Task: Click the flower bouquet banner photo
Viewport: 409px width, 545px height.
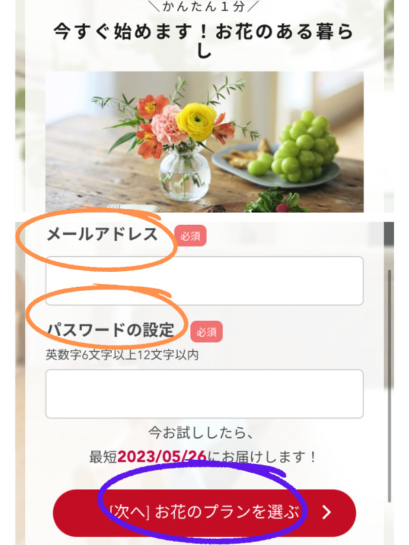Action: tap(204, 142)
